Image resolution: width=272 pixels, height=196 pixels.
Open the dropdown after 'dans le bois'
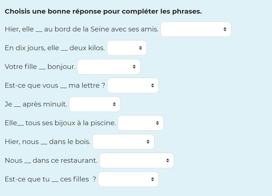[123, 142]
